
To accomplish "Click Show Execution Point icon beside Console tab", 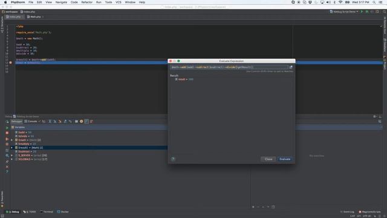I will pos(44,121).
